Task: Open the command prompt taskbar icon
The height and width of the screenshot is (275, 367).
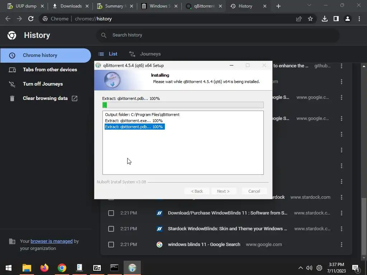Action: 114,268
